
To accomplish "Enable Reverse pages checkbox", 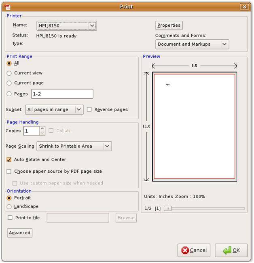I will [x=89, y=110].
